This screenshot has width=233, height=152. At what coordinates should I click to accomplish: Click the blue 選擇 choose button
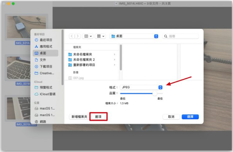[190, 117]
